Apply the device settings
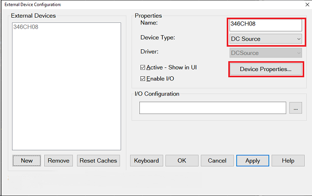 click(x=253, y=161)
